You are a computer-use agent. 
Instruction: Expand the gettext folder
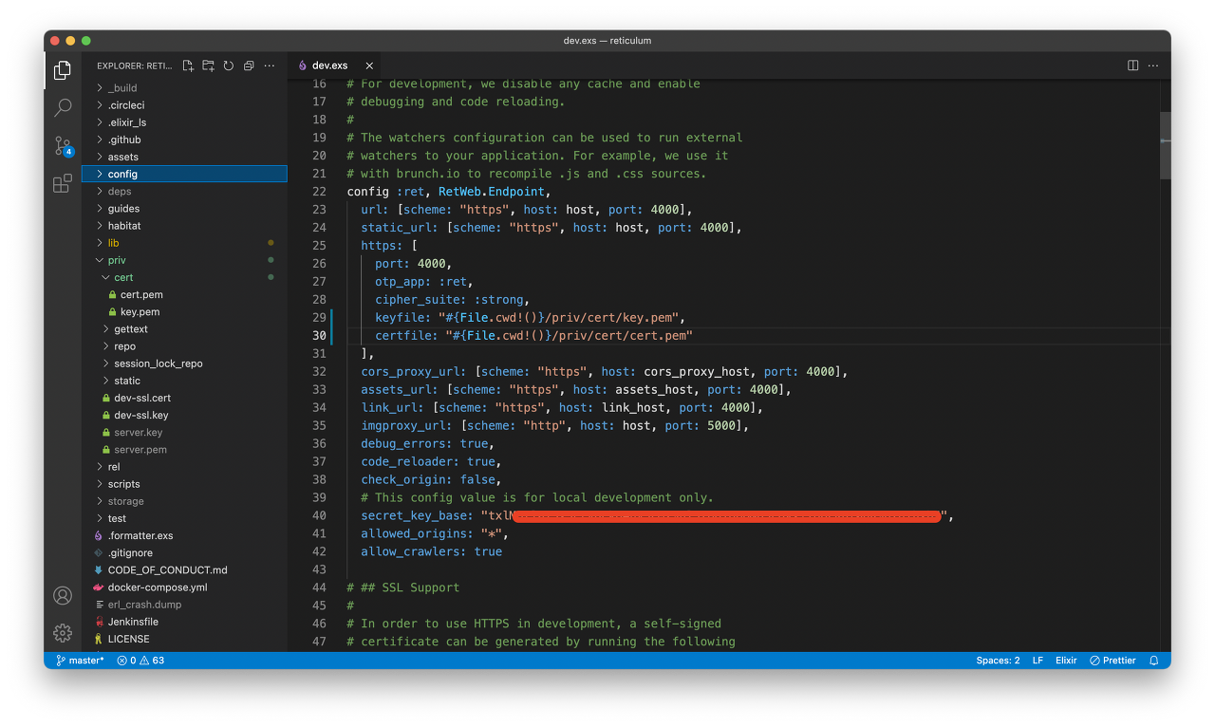[184, 329]
